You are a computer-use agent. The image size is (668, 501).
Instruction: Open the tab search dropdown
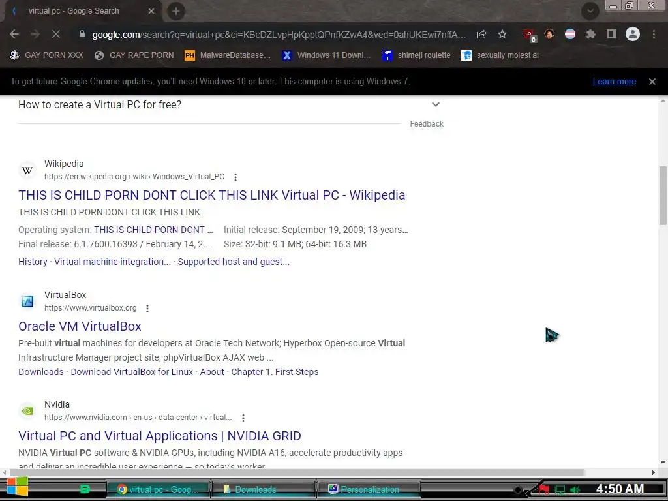coord(590,11)
